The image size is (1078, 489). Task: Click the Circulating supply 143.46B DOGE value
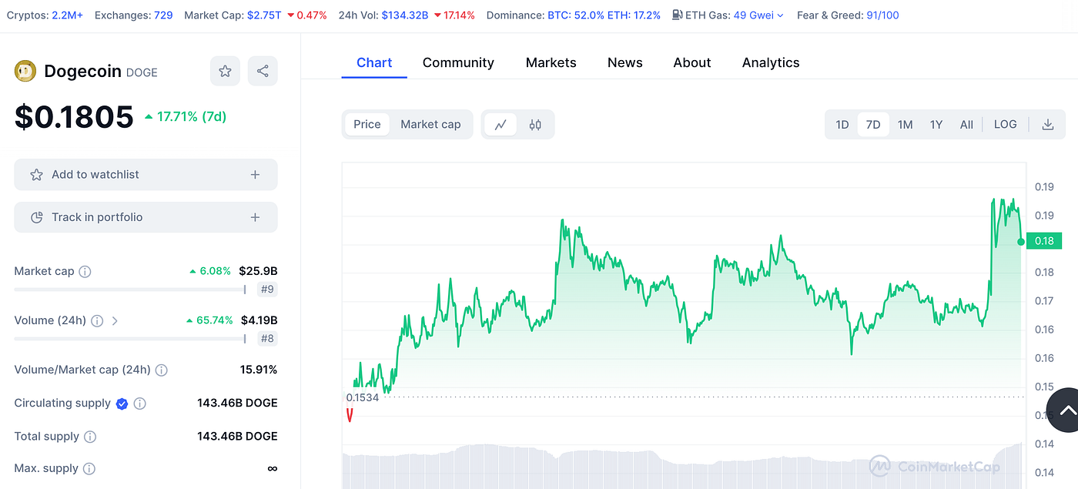[x=237, y=404]
